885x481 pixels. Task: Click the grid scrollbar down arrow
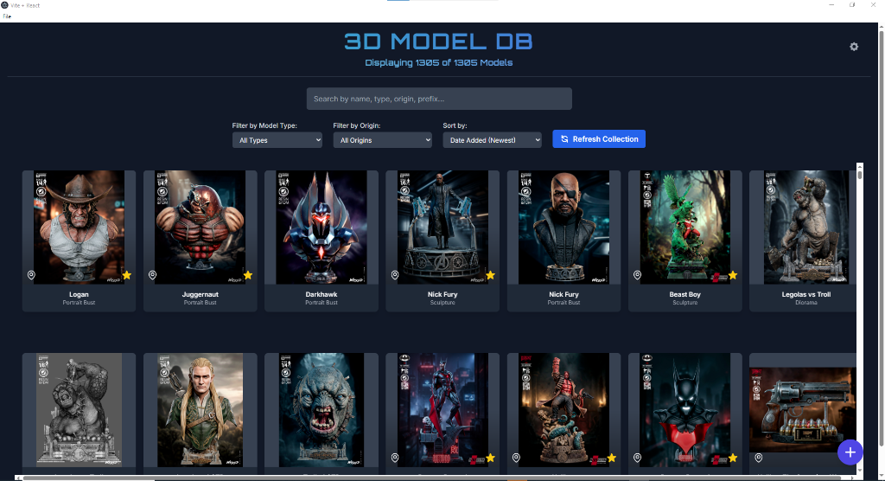click(860, 471)
